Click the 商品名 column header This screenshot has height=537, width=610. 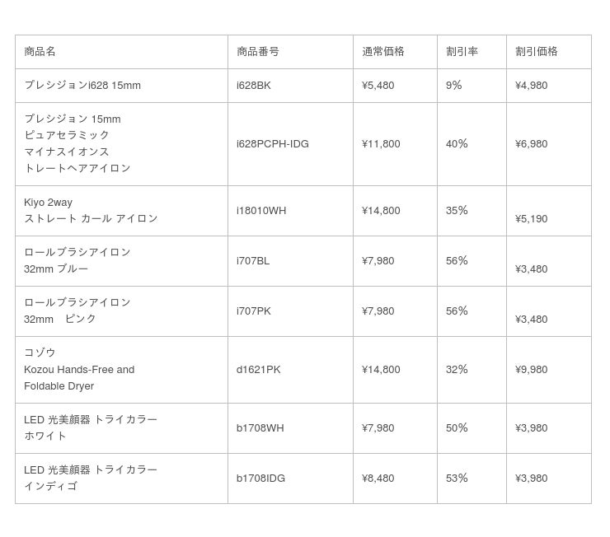click(x=40, y=51)
